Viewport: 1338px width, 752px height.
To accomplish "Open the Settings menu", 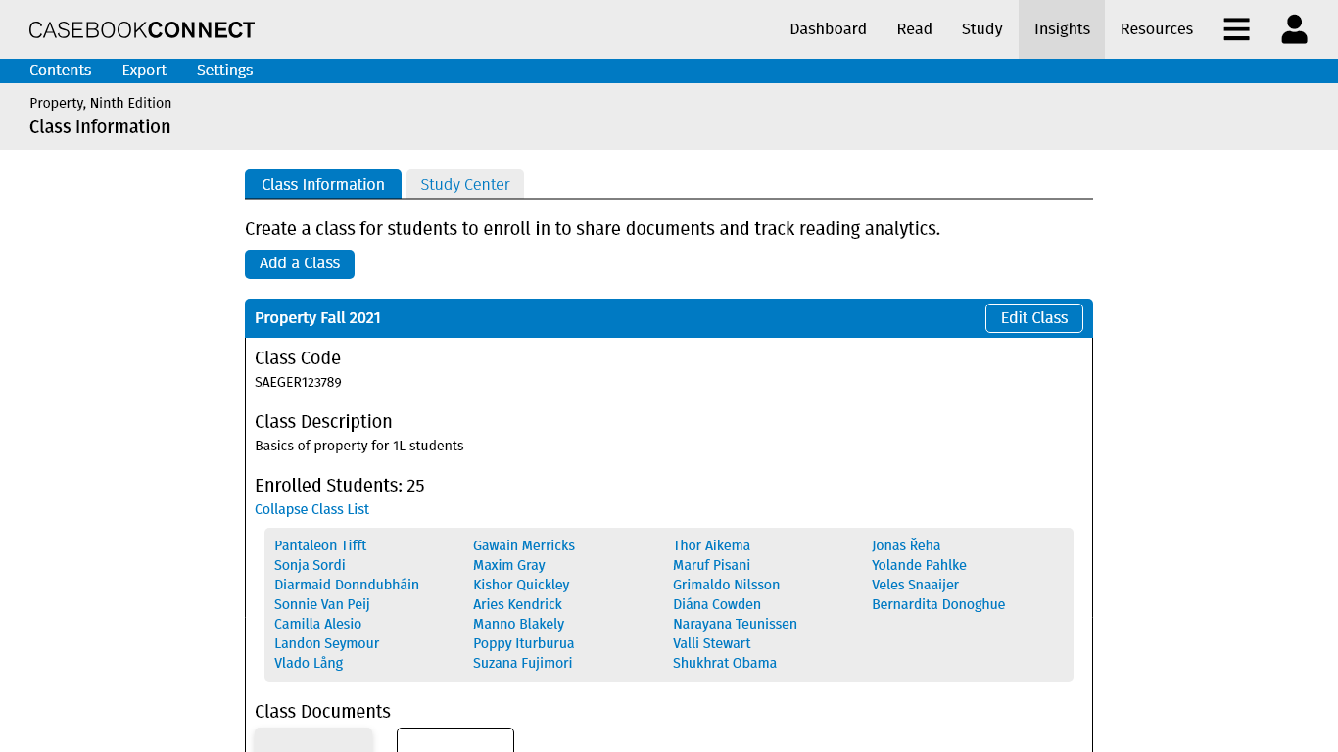I will point(224,70).
